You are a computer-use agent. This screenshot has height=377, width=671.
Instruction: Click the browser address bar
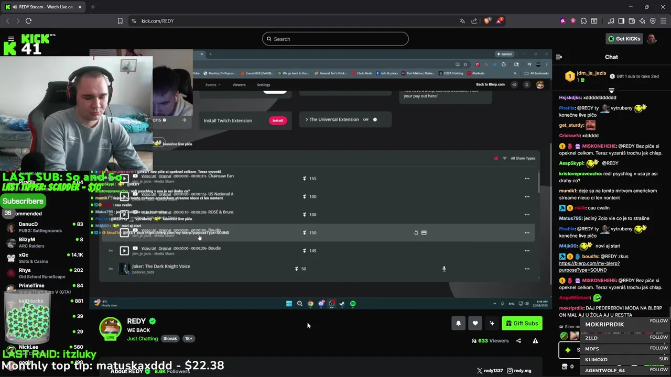coord(294,21)
